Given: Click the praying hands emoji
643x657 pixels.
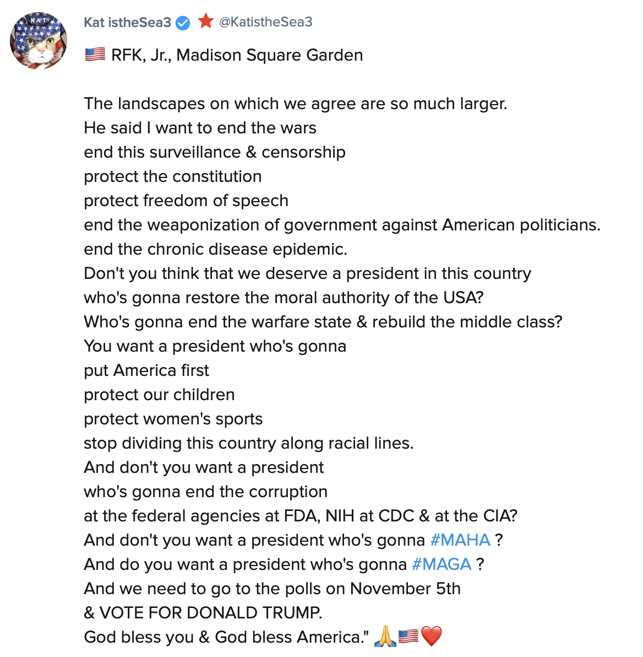Looking at the screenshot, I should tap(384, 637).
